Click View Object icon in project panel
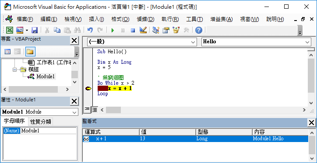 pyautogui.click(x=17, y=52)
